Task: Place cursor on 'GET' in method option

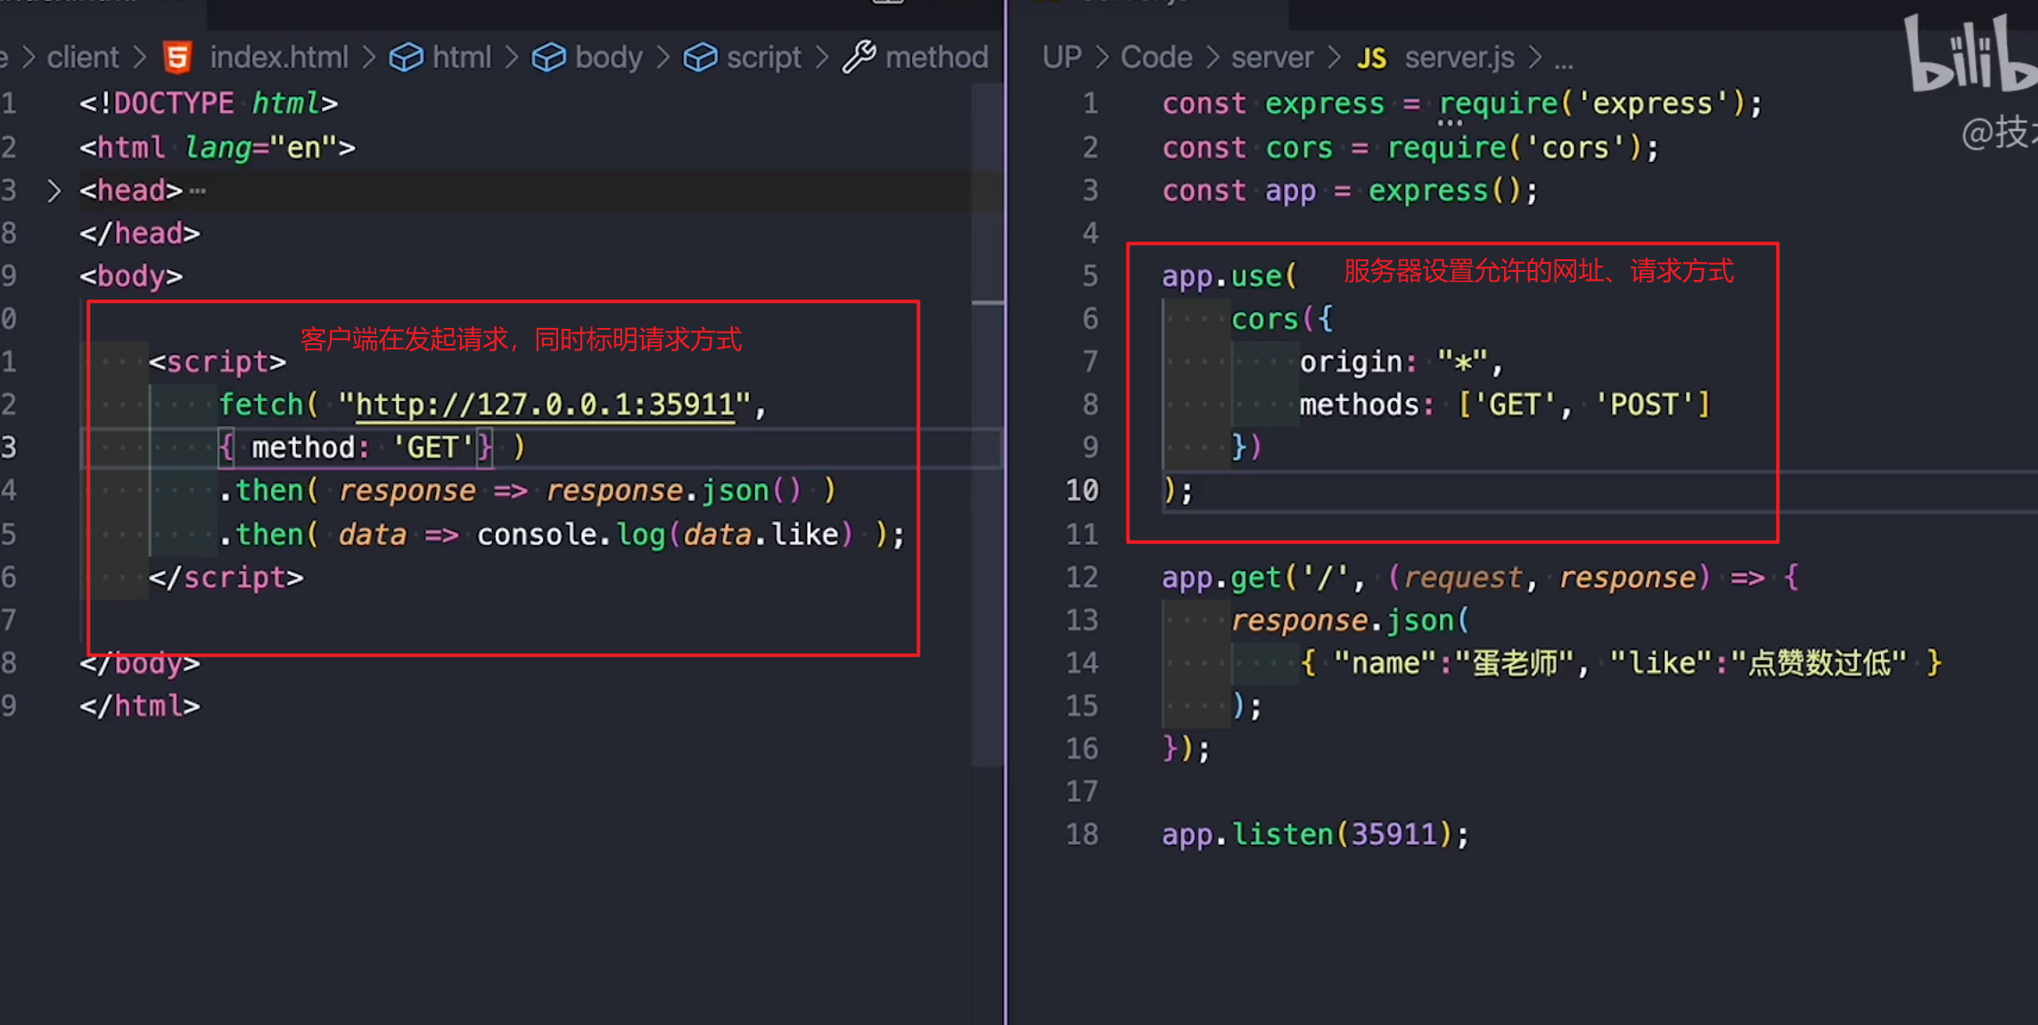Action: tap(432, 447)
